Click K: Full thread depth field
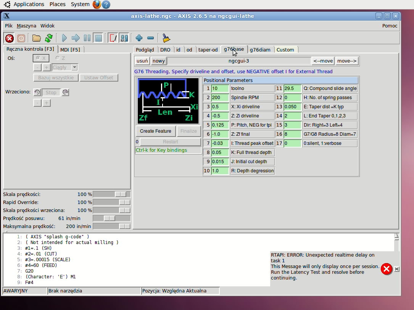This screenshot has height=310, width=414. [220, 153]
